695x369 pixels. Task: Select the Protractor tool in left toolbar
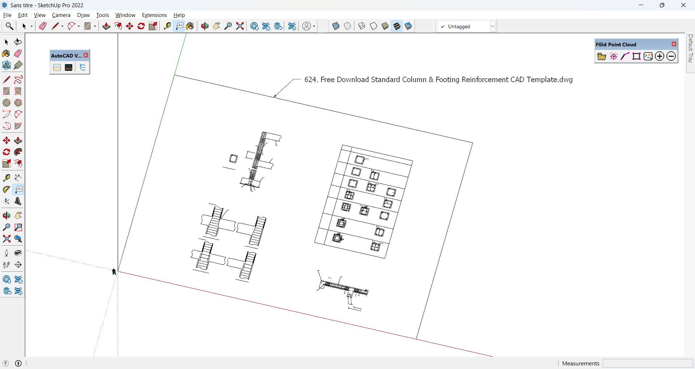pyautogui.click(x=7, y=190)
